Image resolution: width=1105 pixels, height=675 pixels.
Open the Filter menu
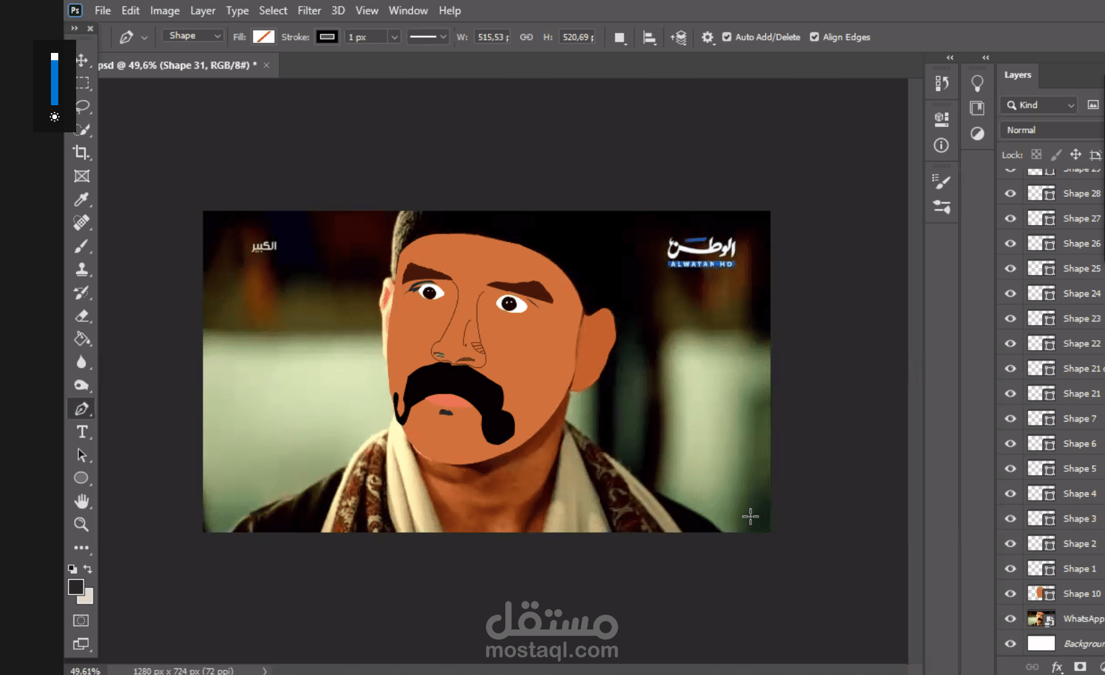(x=309, y=11)
